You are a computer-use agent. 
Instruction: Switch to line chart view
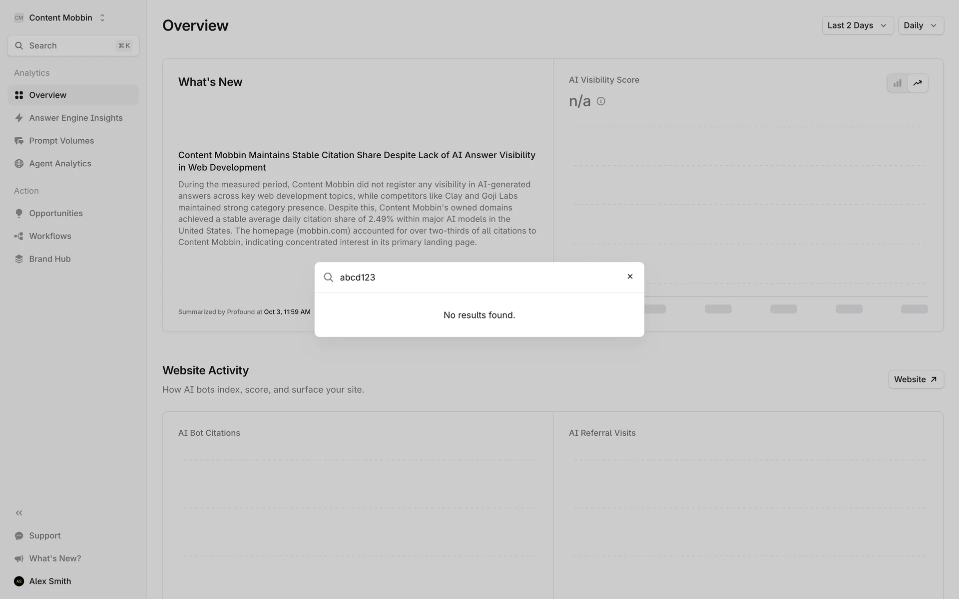[x=918, y=83]
